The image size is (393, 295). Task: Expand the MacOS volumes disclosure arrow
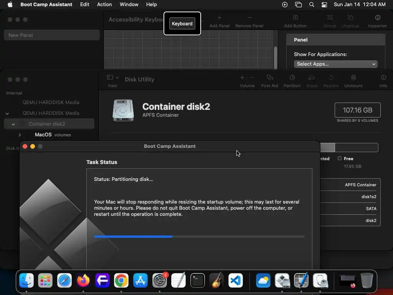20,135
